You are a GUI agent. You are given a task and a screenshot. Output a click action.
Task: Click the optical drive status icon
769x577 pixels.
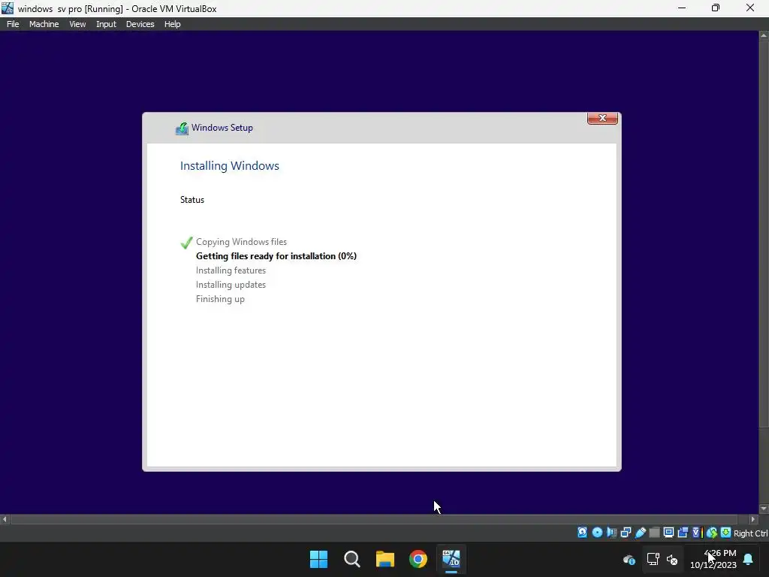(x=597, y=533)
